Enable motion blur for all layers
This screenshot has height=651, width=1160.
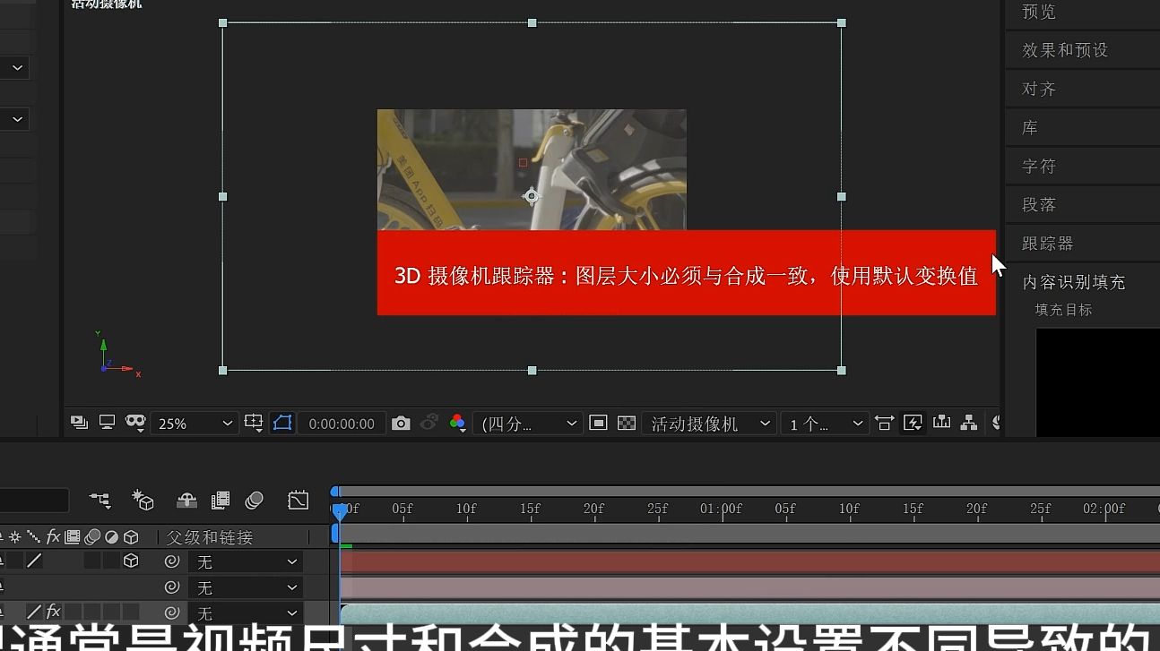(254, 501)
